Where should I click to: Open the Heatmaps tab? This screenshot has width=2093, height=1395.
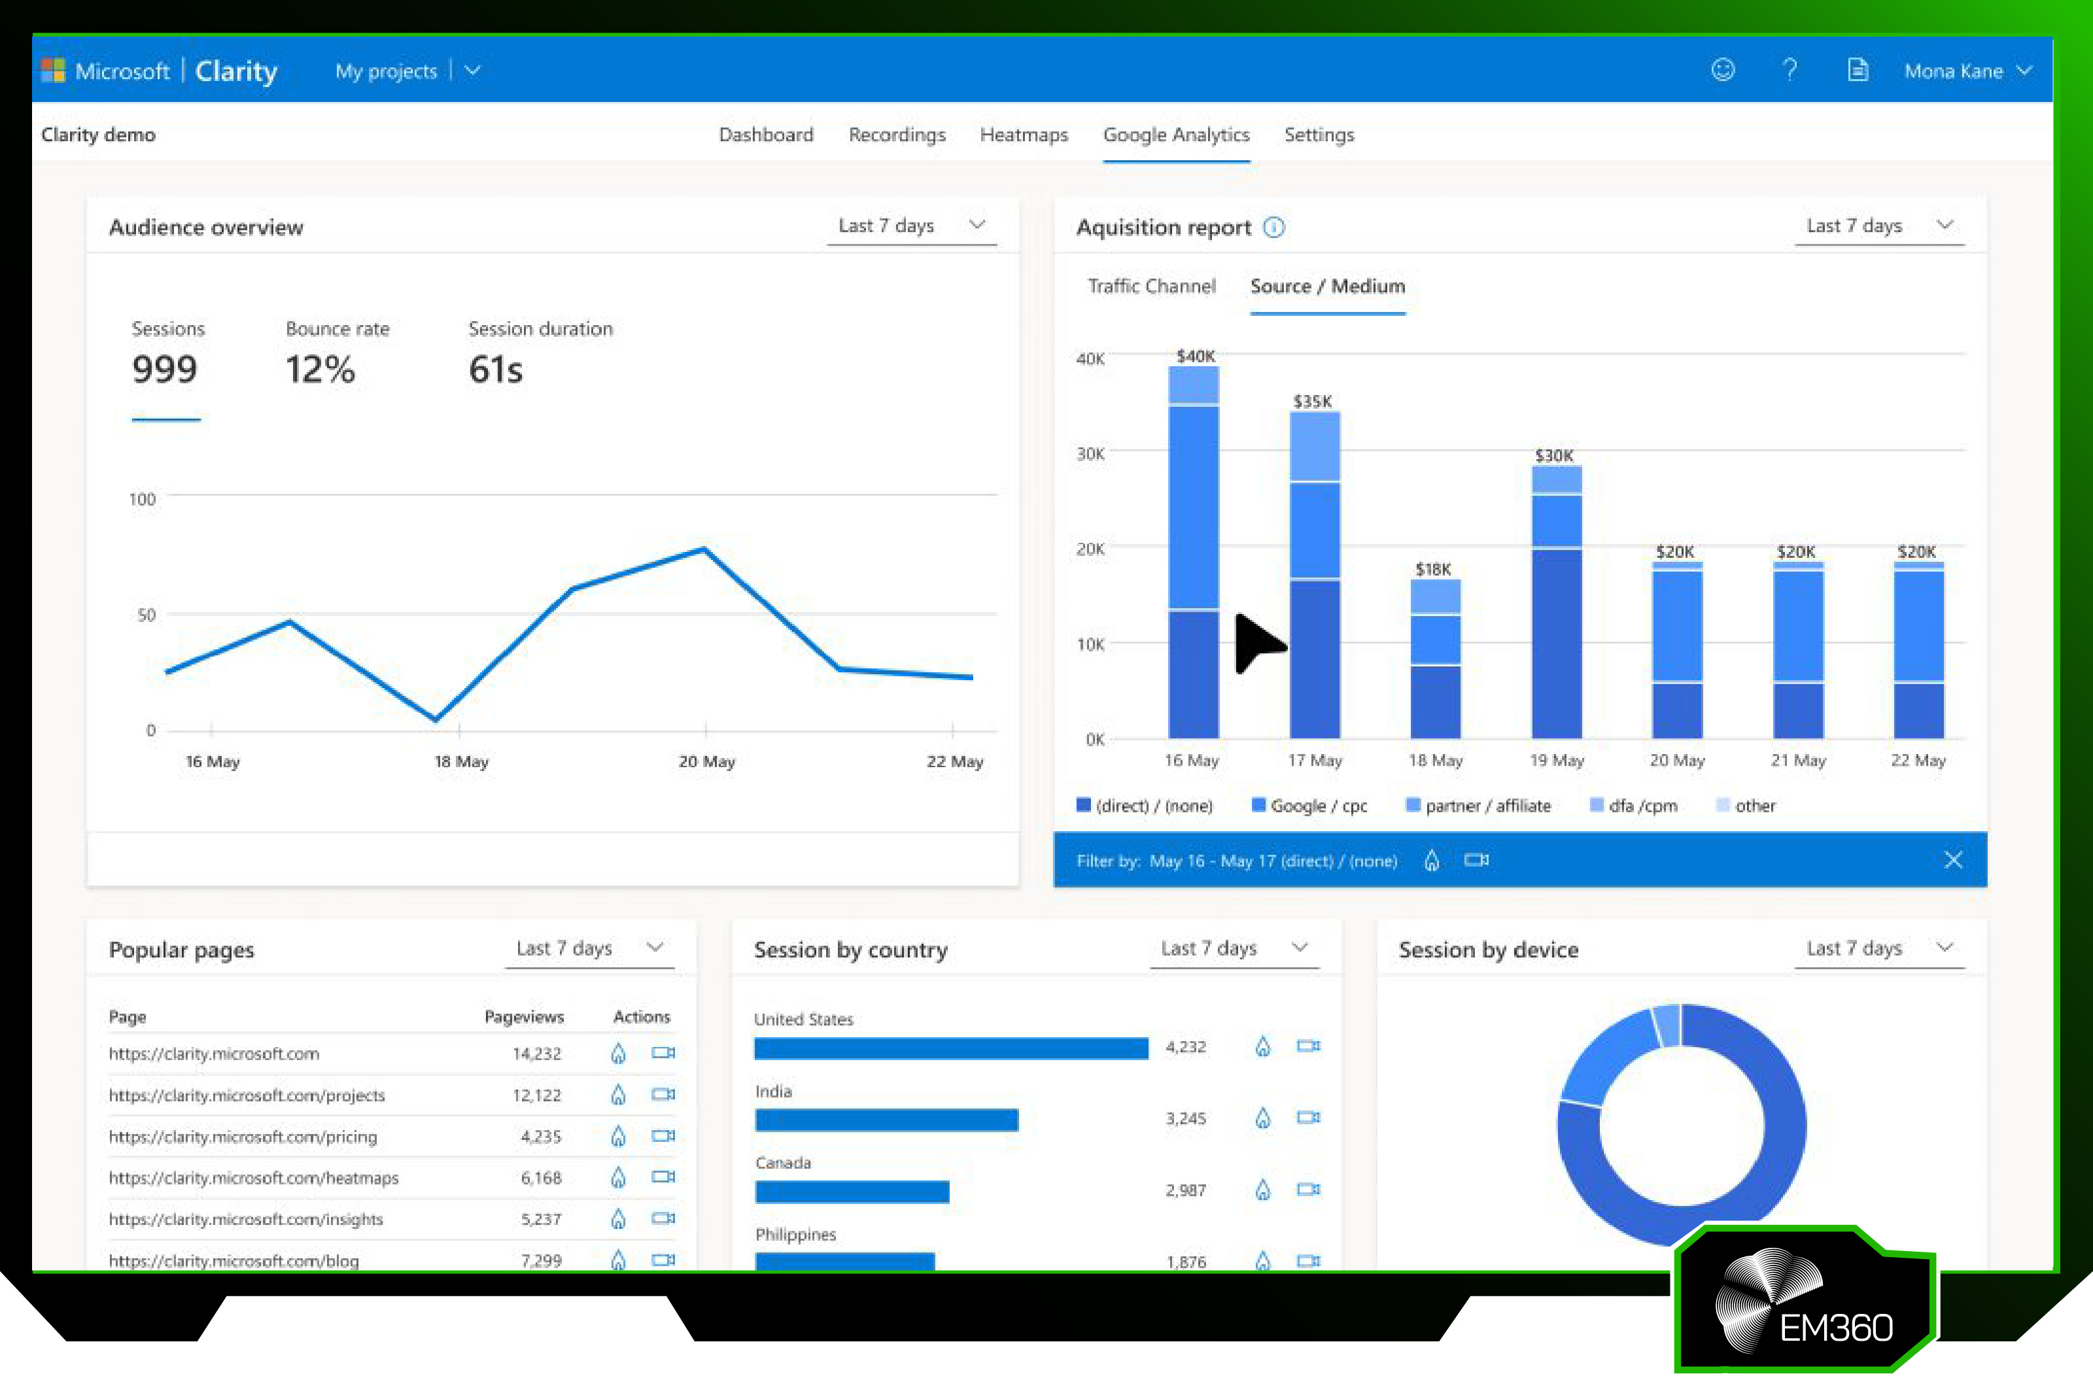1024,134
